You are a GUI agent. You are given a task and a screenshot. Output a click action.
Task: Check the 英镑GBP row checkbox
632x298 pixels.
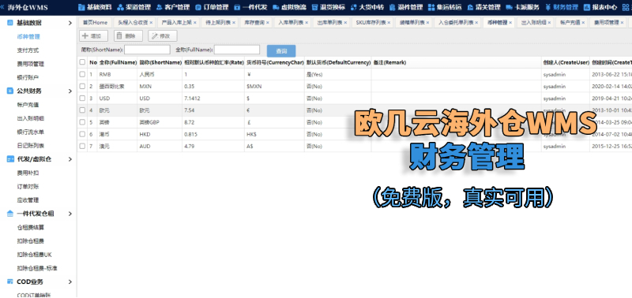pos(82,122)
